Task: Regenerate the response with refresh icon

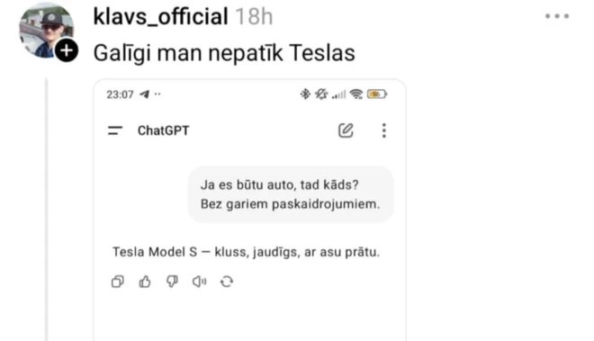Action: tap(227, 282)
